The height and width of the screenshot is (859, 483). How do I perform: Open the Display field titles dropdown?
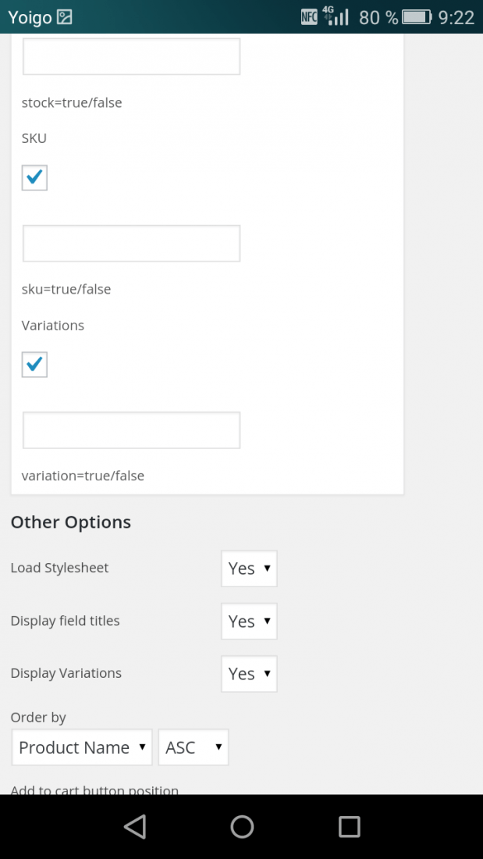click(x=249, y=622)
